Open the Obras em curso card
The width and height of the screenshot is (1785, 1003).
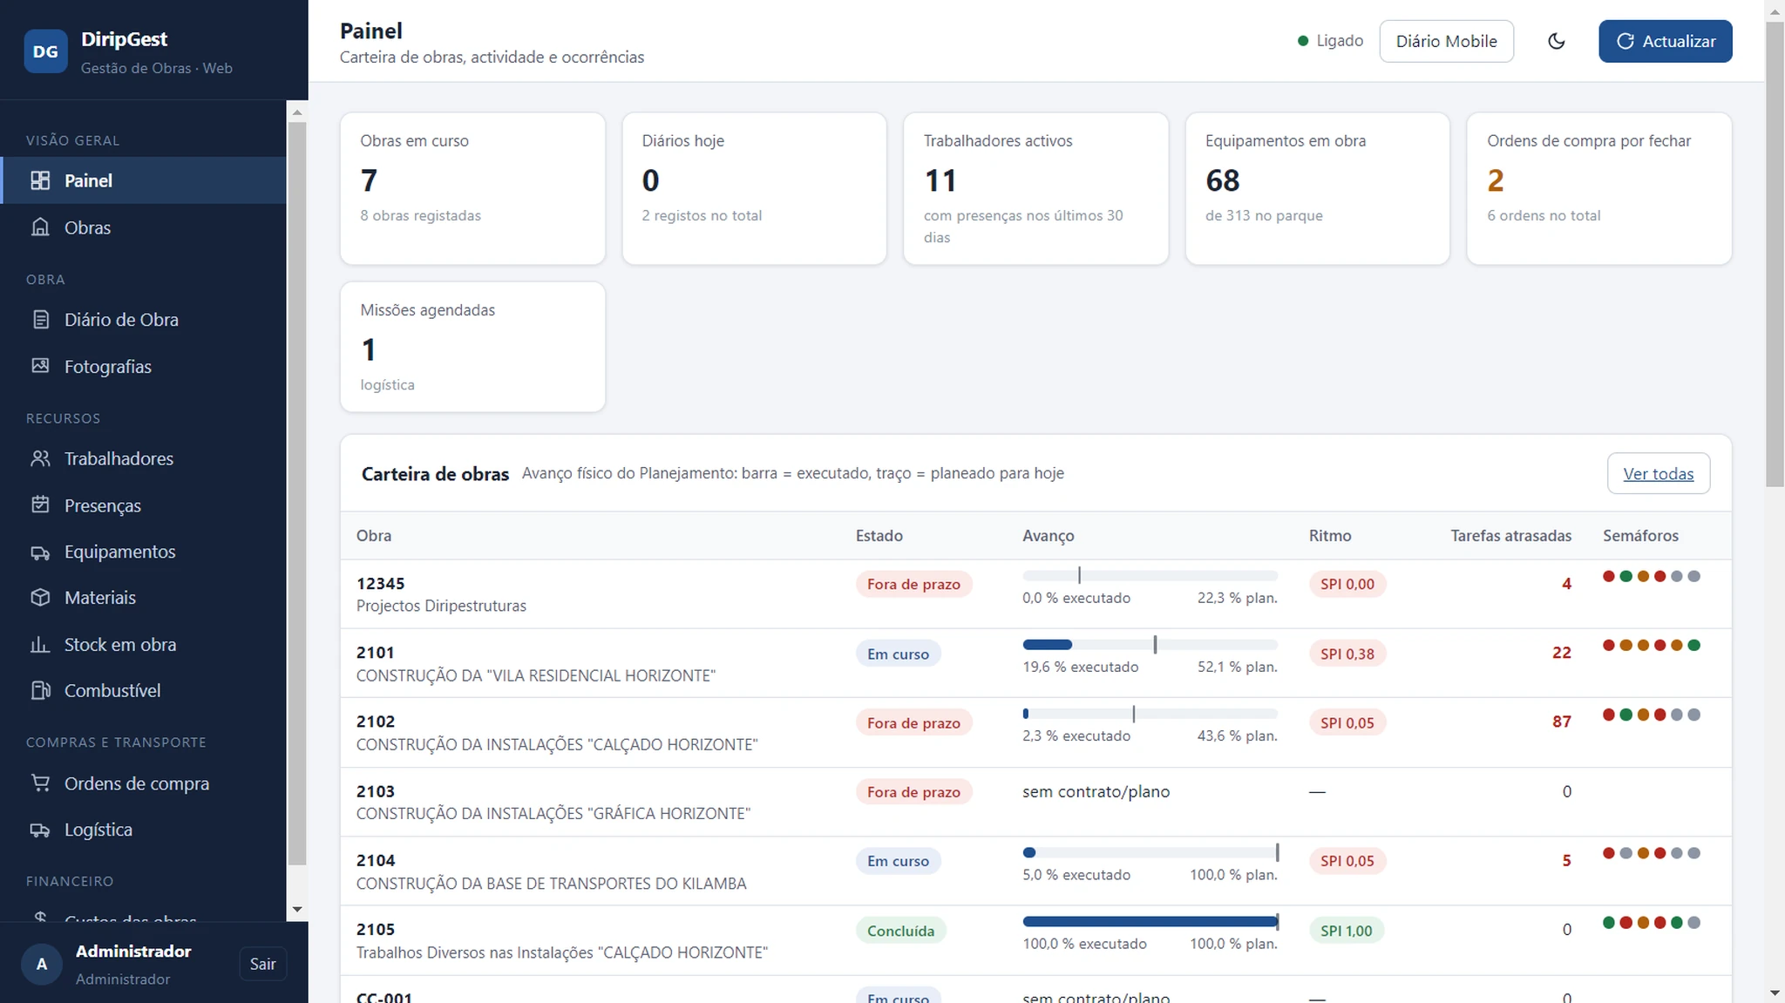tap(472, 188)
